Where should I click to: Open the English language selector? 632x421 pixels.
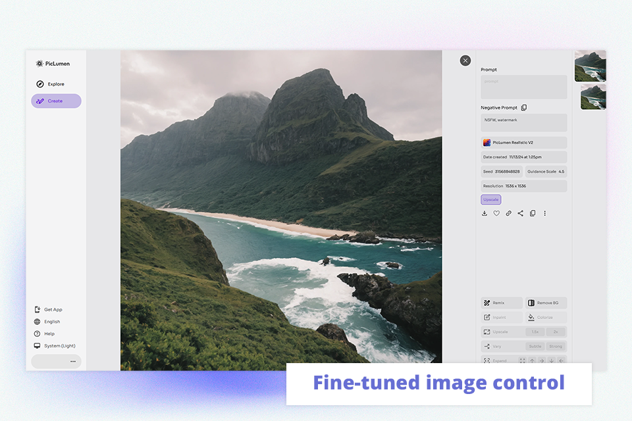click(47, 322)
